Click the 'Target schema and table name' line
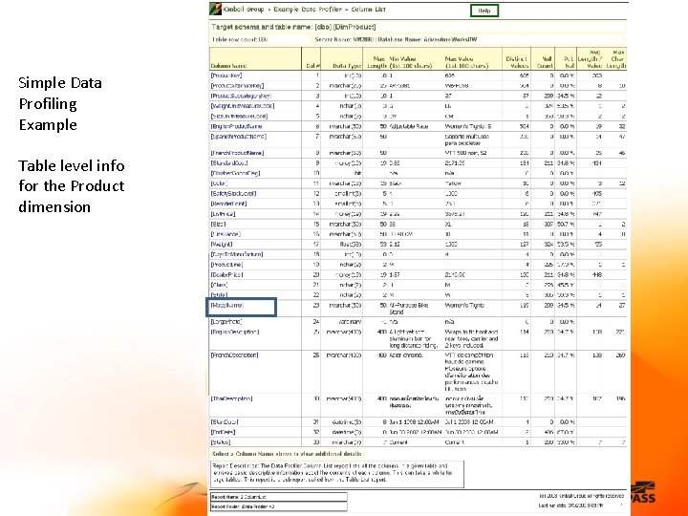 tap(293, 27)
